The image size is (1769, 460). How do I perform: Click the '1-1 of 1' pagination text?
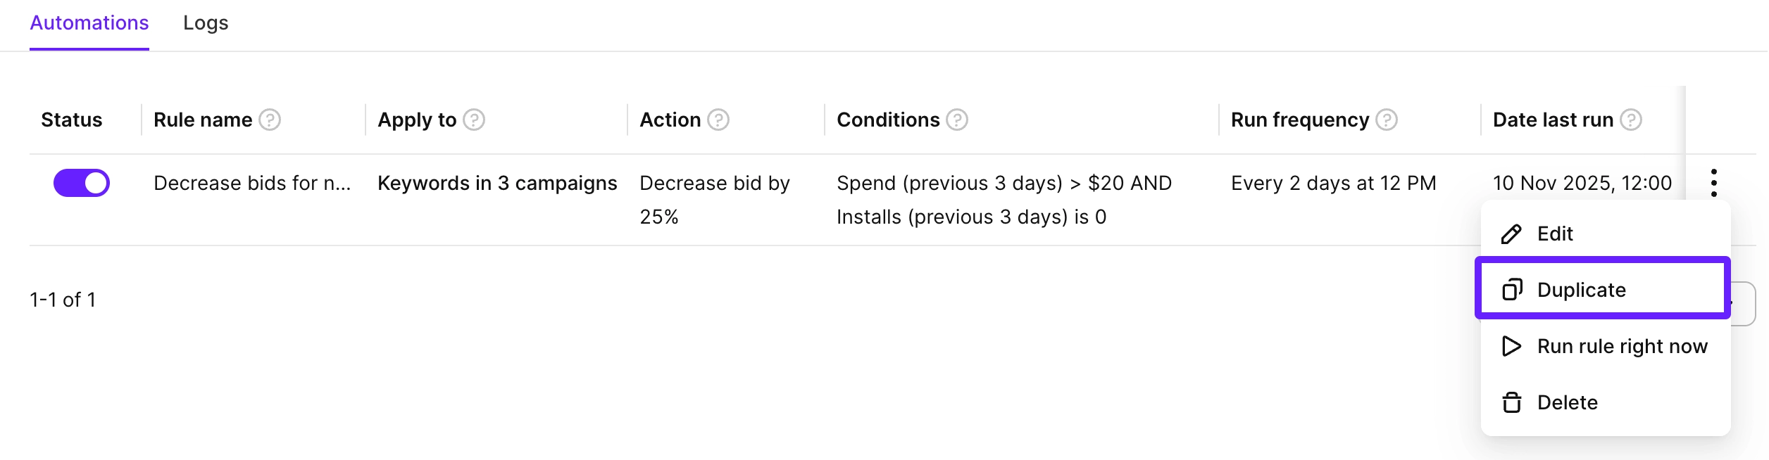pos(63,300)
